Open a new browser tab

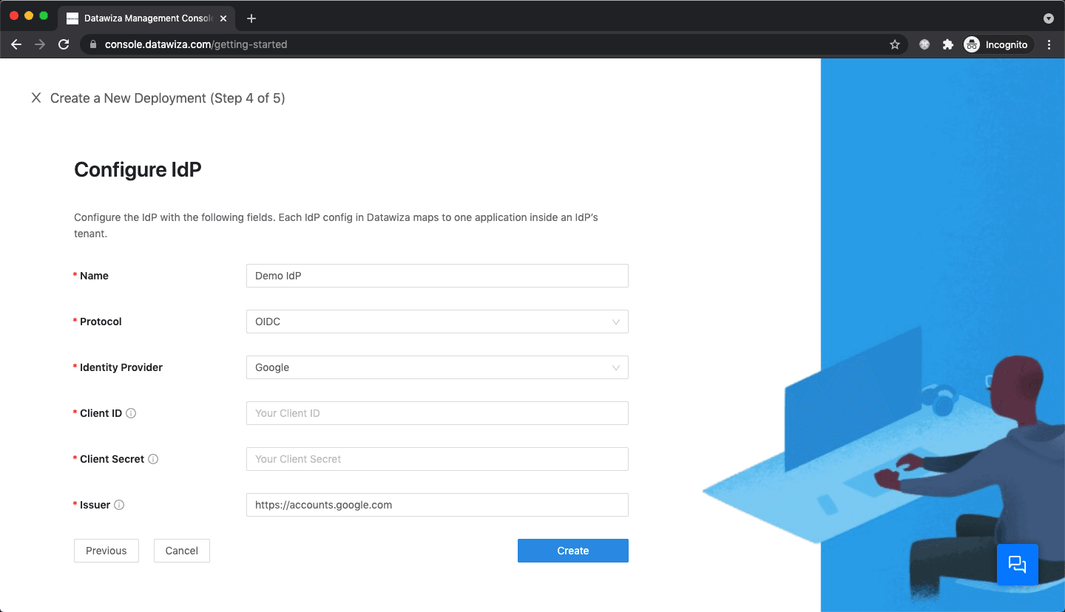251,18
